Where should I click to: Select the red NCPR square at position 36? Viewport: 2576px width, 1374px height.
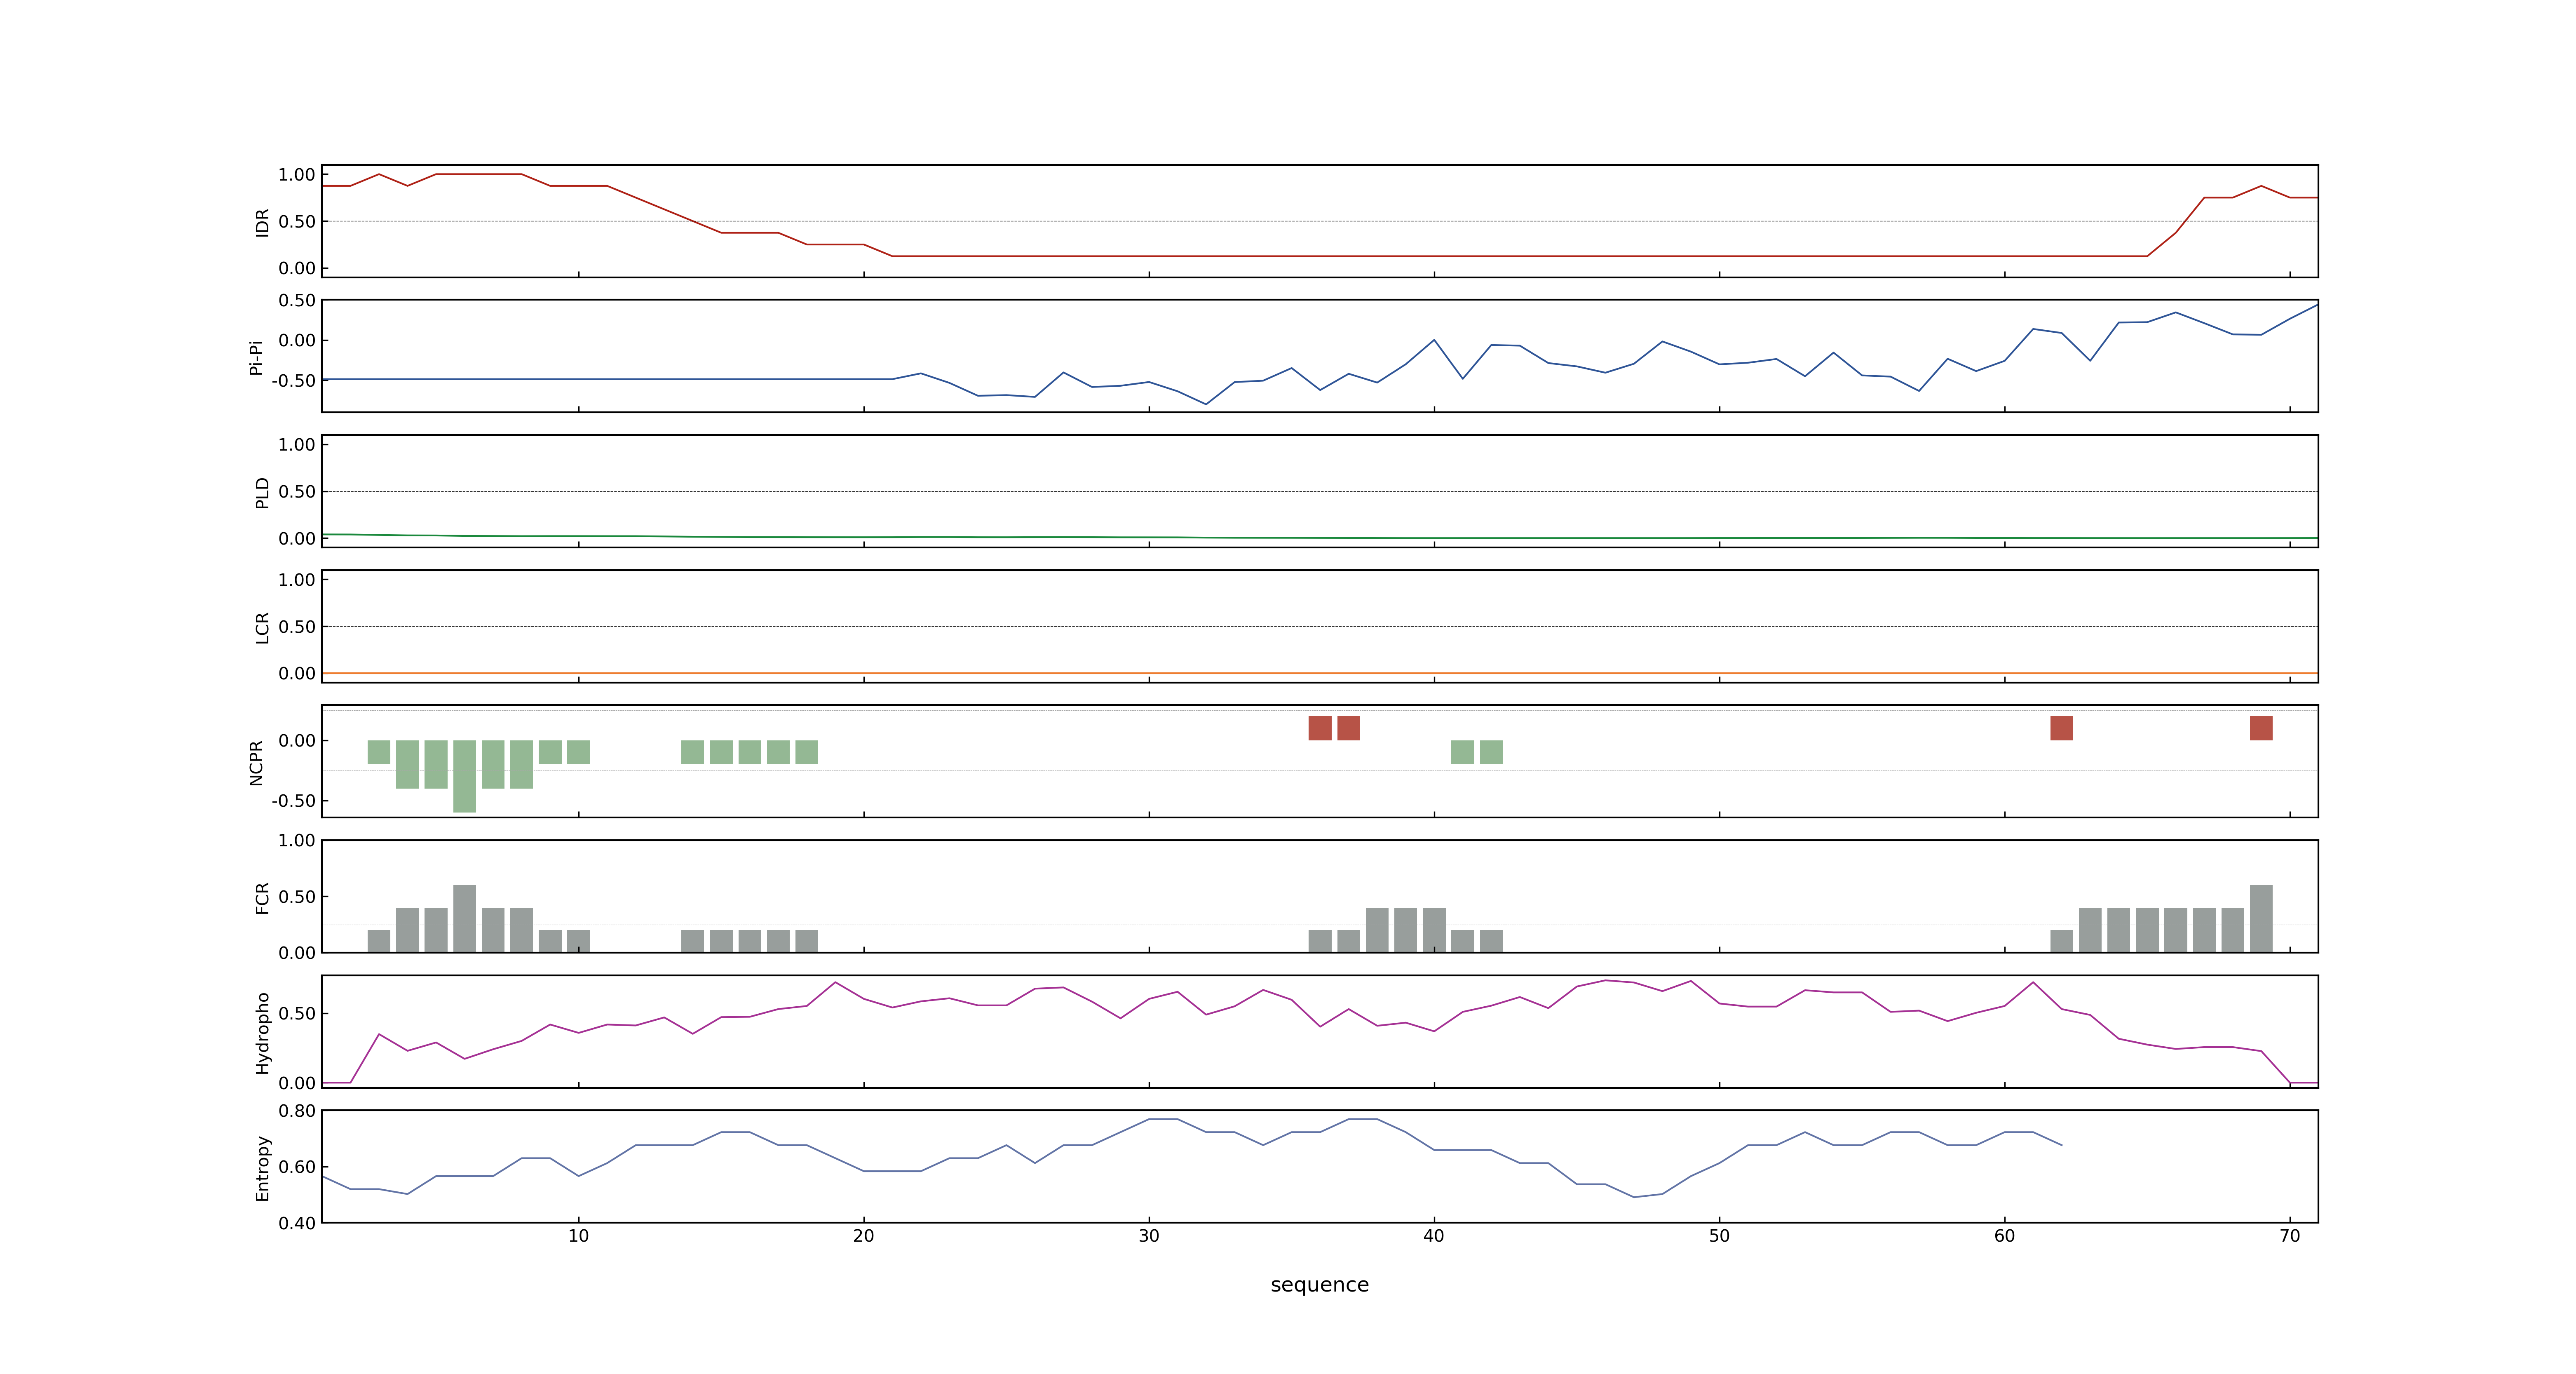1320,728
